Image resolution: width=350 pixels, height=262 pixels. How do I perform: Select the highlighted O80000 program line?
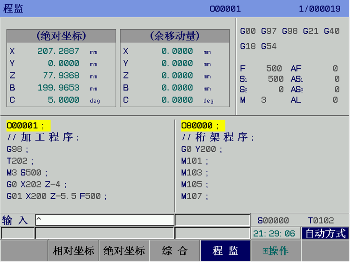pos(203,126)
